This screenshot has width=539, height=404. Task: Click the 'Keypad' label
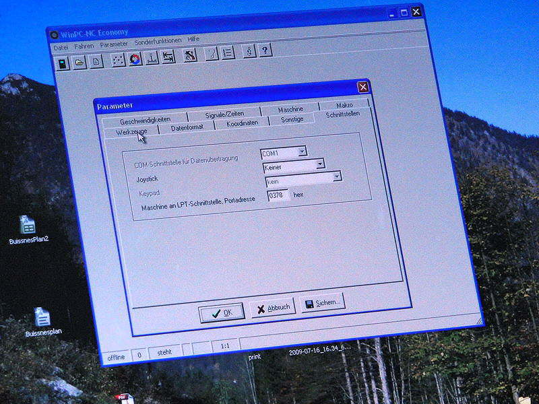(x=150, y=194)
